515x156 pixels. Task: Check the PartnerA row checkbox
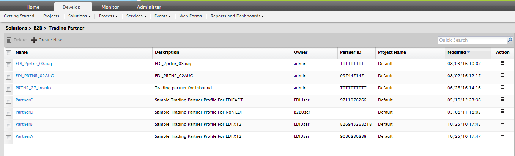9,137
